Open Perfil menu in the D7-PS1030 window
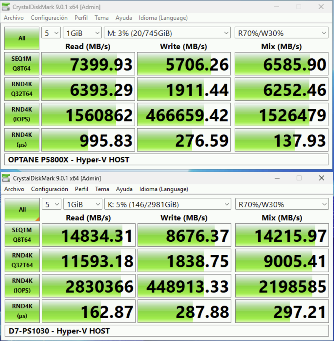Screen dimensions: 334x341 (x=81, y=189)
